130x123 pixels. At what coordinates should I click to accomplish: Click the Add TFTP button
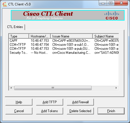coord(49,102)
